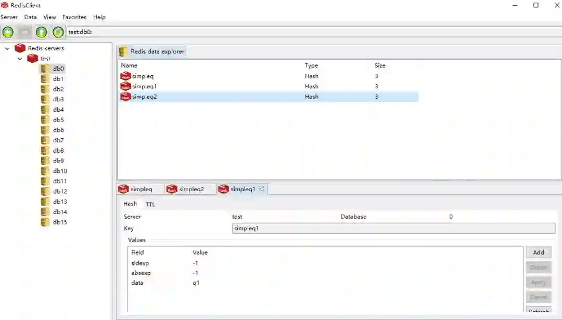Select the db6 database icon
The height and width of the screenshot is (320, 562).
pos(45,130)
